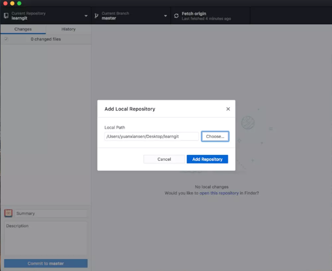Click the Commit to master button
Screen dimensions: 332x271
pos(46,263)
